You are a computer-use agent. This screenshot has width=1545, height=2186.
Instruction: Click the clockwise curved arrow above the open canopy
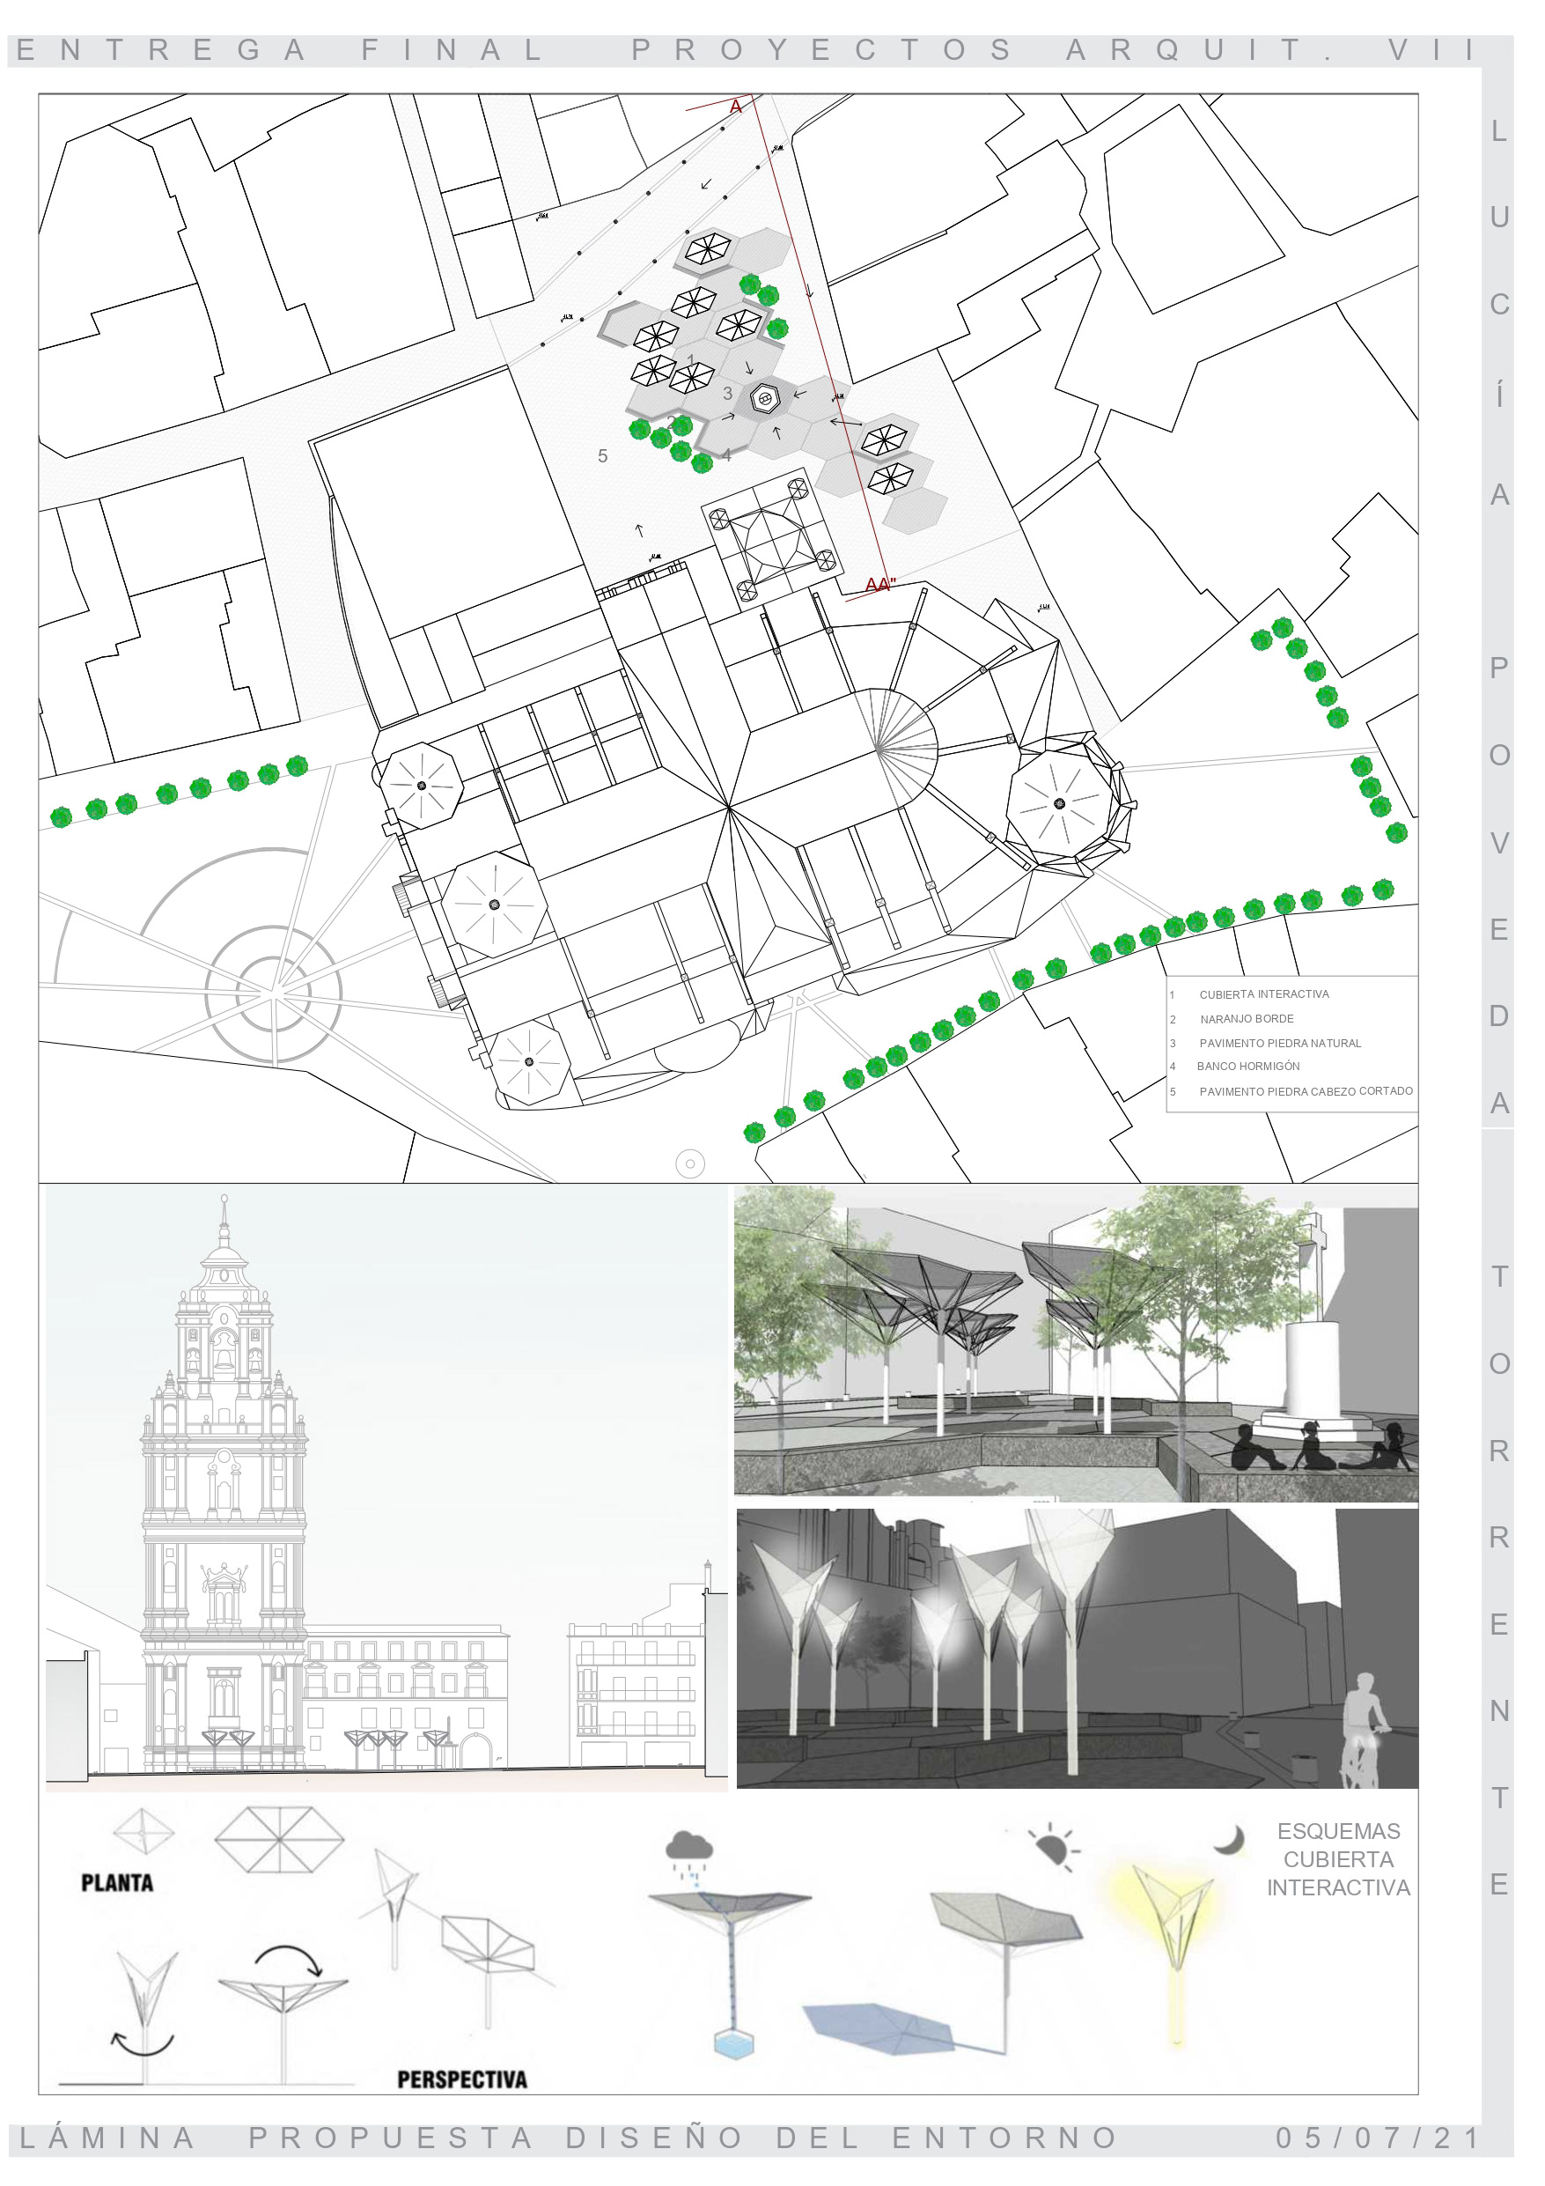tap(289, 1961)
